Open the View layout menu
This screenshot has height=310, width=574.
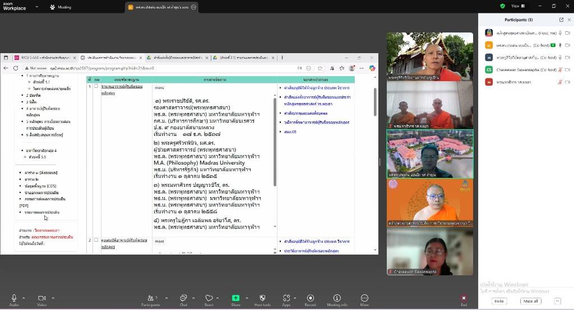coord(518,6)
